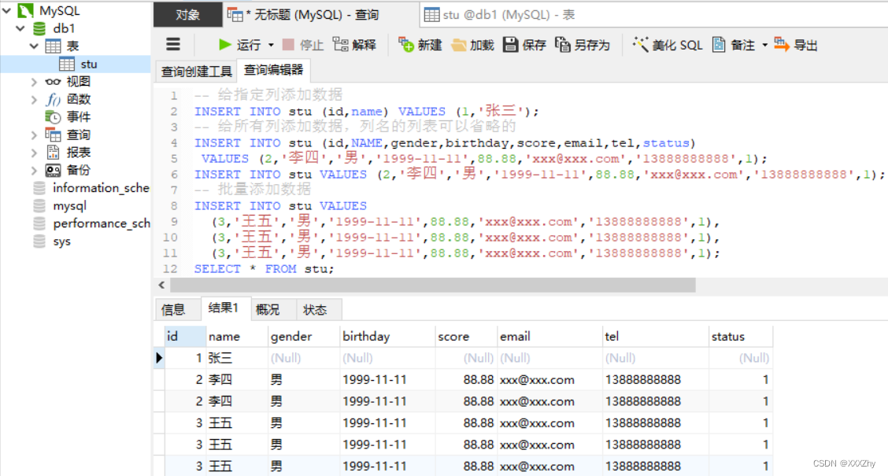Collapse the 表 tables node

coord(34,46)
